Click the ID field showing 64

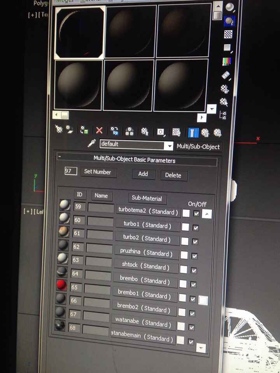[x=77, y=274]
